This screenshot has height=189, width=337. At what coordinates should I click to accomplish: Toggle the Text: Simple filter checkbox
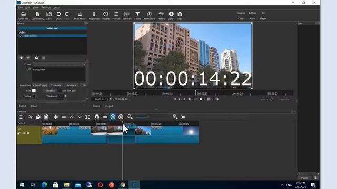(21, 36)
